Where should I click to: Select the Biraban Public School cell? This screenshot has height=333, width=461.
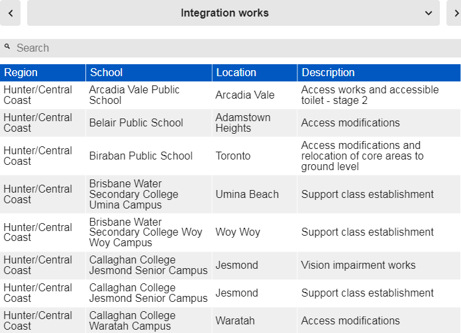point(149,156)
